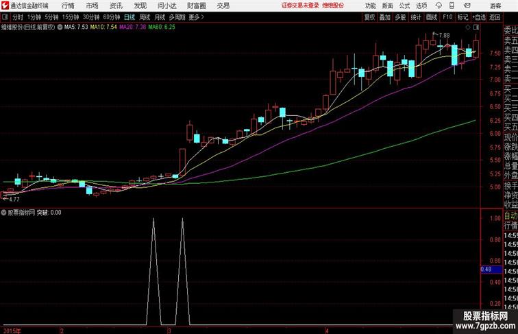Click the 7.50 price axis label
Screen dimensions: 518x334
[495, 53]
